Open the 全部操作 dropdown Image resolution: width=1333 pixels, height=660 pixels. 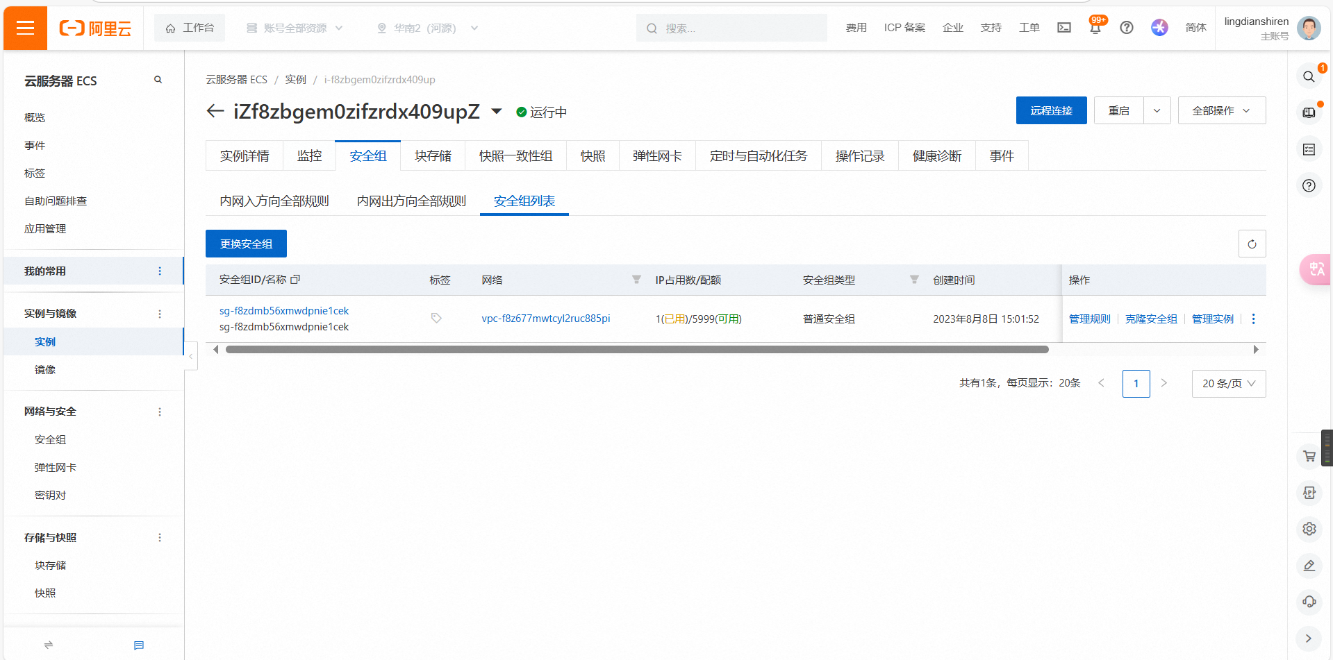1221,111
